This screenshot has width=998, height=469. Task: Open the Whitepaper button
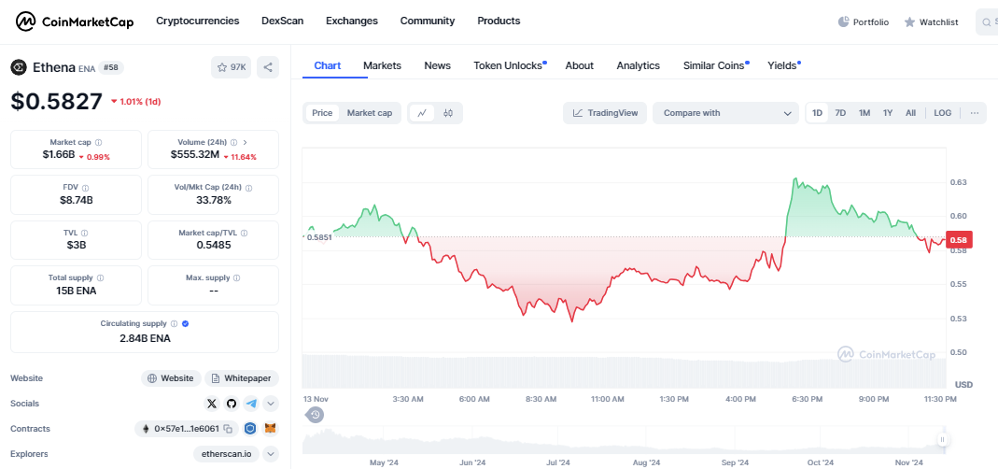click(x=242, y=378)
